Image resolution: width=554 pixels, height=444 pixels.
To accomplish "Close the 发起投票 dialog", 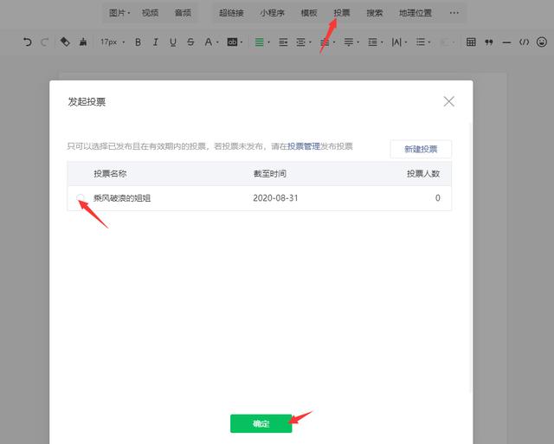I will [x=448, y=101].
